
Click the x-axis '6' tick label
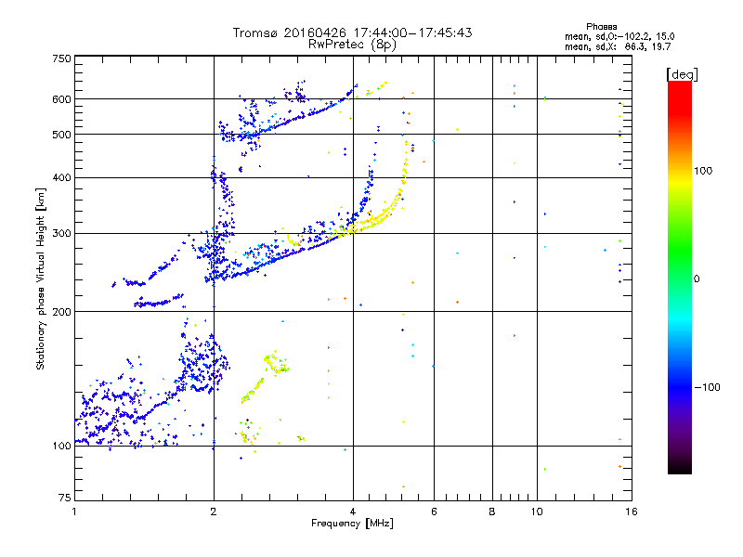pyautogui.click(x=434, y=512)
